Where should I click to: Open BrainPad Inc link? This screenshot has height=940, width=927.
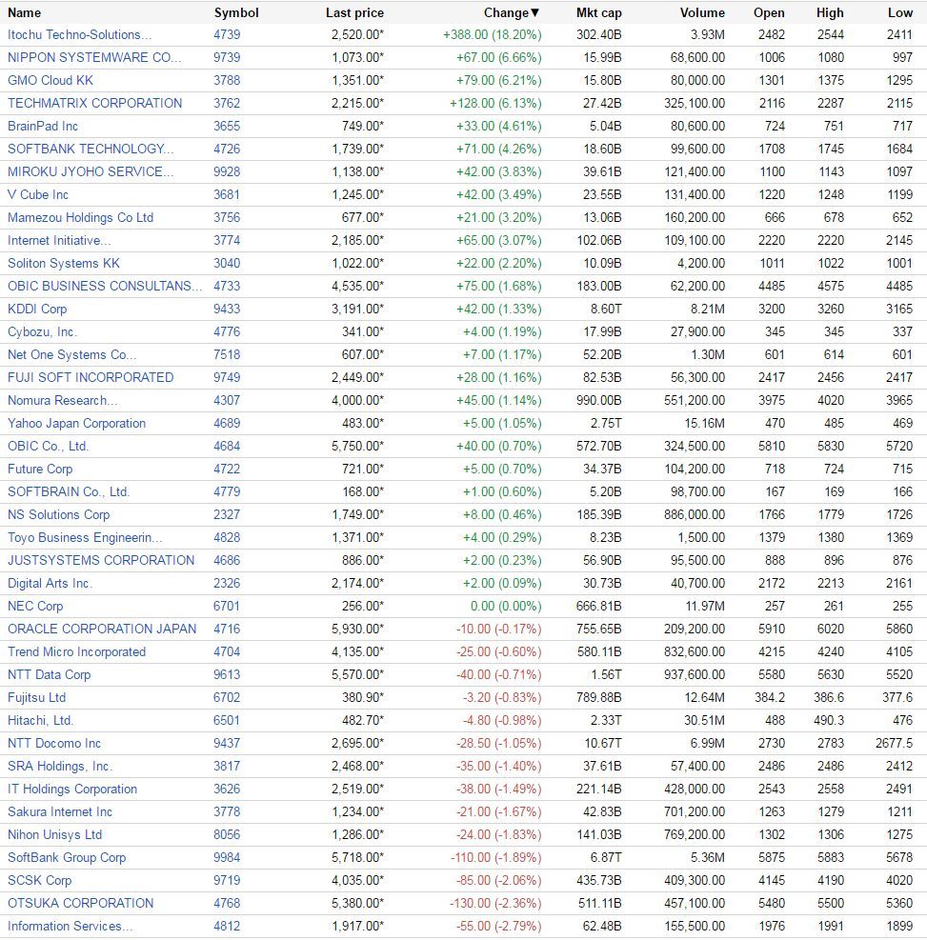(x=43, y=126)
